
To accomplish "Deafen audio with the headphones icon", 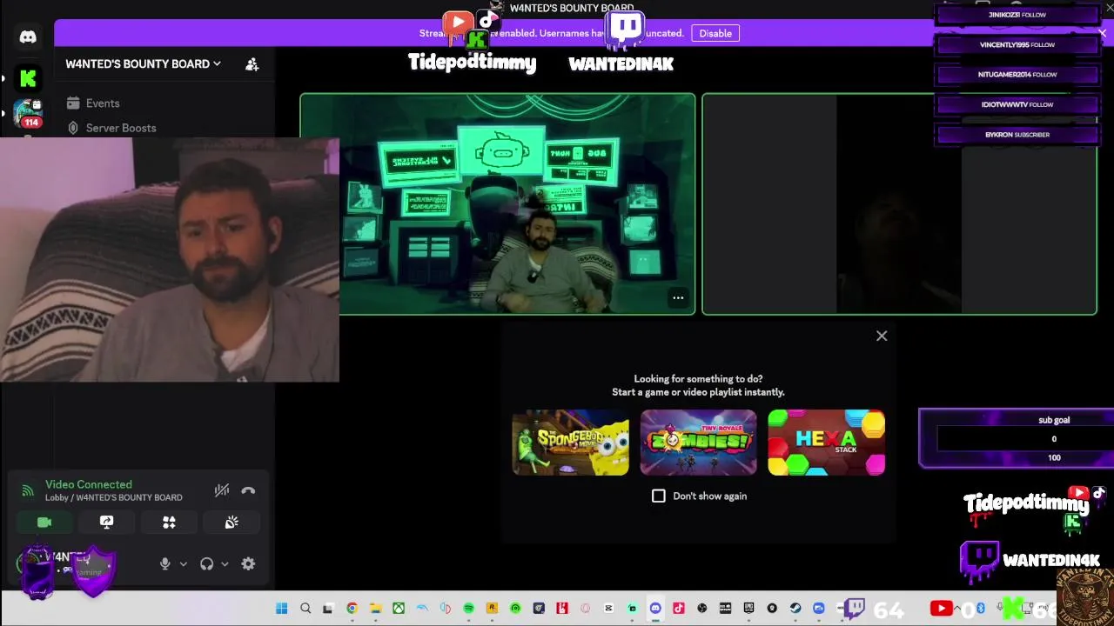I will click(206, 563).
